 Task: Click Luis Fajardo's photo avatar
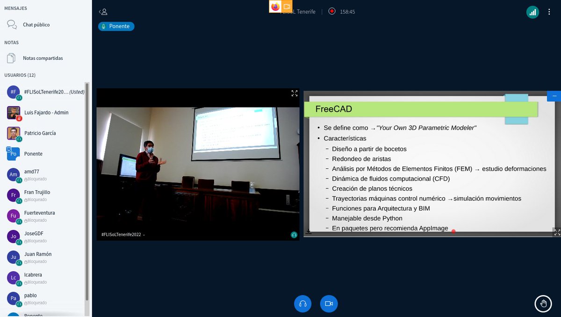14,113
